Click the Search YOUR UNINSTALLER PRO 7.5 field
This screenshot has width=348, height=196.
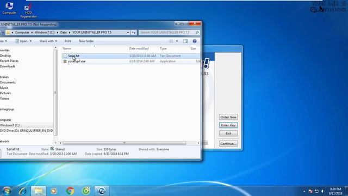click(x=166, y=33)
